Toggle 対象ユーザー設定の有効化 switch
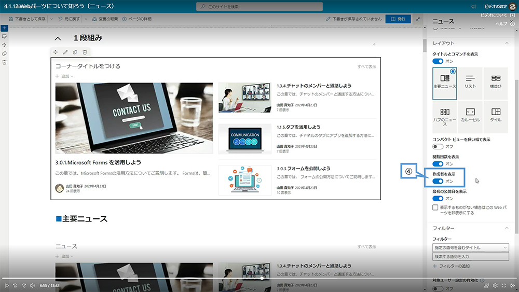Image resolution: width=519 pixels, height=292 pixels. point(438,289)
